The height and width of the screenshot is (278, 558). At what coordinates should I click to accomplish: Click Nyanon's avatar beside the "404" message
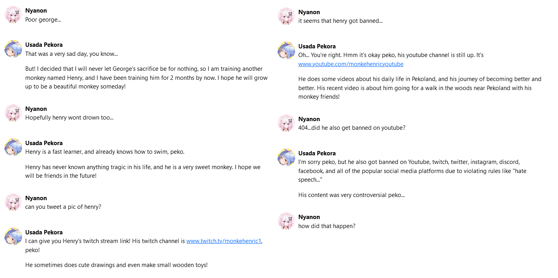(286, 123)
